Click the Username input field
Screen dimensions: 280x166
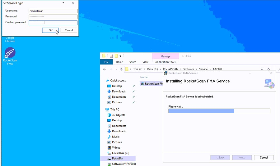pyautogui.click(x=53, y=11)
